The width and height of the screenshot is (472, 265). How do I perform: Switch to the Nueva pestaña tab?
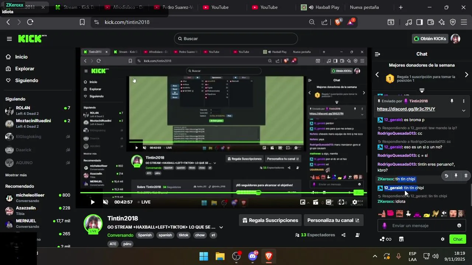pyautogui.click(x=364, y=7)
